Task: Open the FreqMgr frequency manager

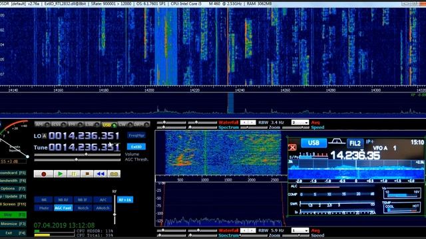Action: [x=136, y=135]
